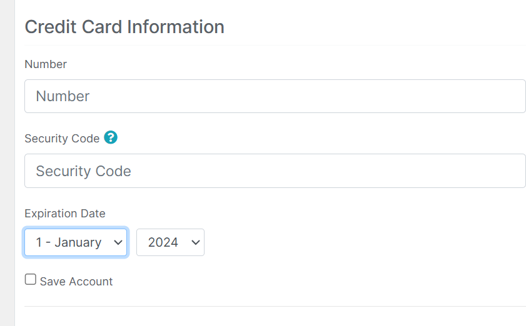Image resolution: width=526 pixels, height=326 pixels.
Task: Enable the Save Account checkbox
Action: pos(31,279)
